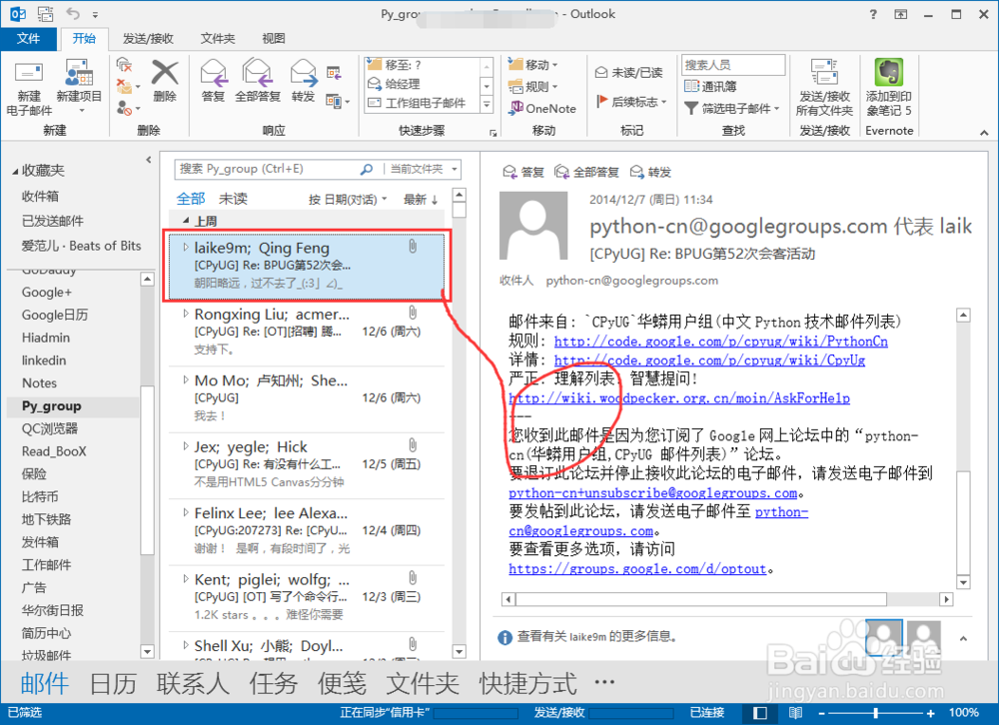This screenshot has width=999, height=725.
Task: Open the 通讯簿 address book
Action: coord(710,87)
